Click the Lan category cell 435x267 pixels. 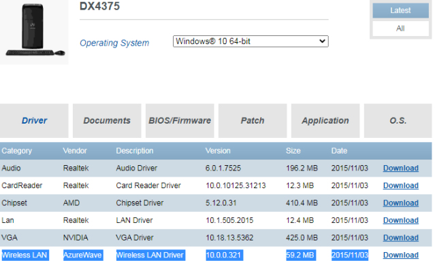7,221
